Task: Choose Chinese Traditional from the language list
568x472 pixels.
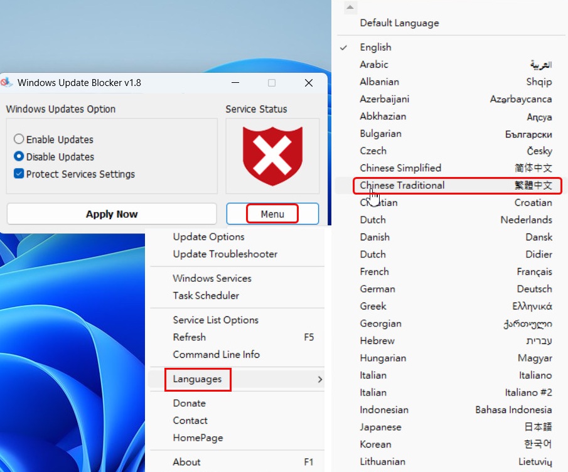Action: (x=402, y=185)
